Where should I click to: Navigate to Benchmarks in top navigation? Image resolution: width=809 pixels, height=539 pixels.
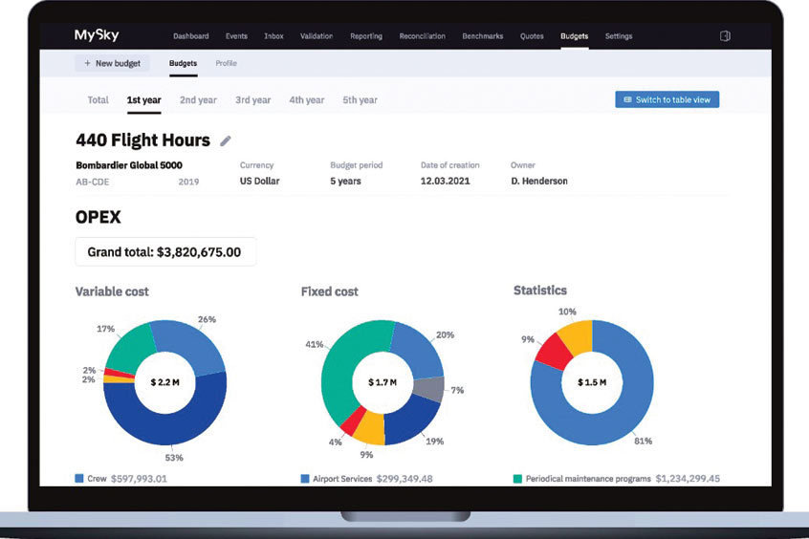pos(483,36)
